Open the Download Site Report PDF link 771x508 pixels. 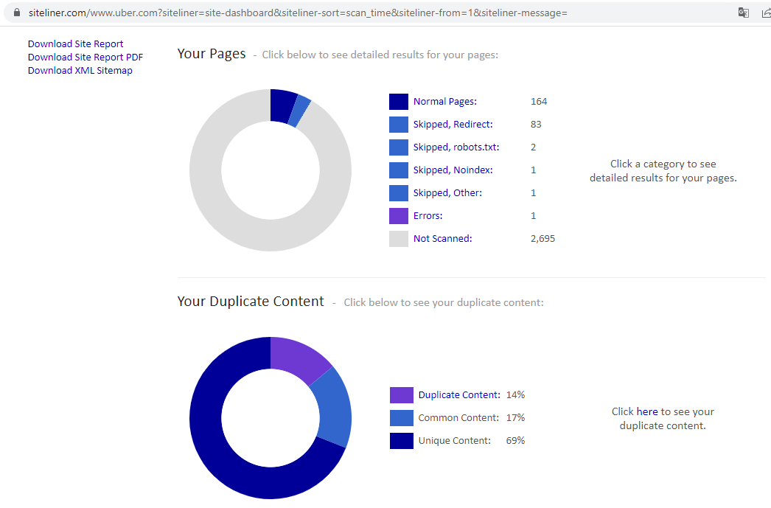click(x=85, y=57)
